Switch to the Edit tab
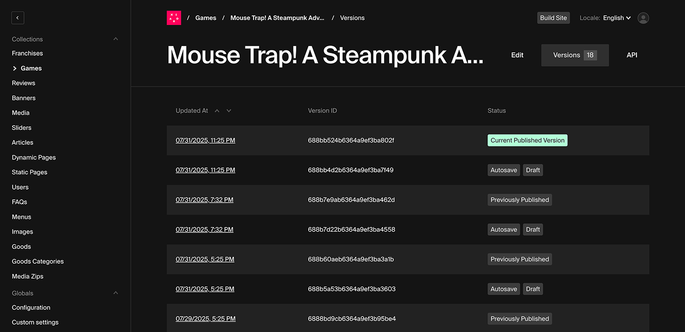Viewport: 685px width, 332px height. tap(517, 55)
